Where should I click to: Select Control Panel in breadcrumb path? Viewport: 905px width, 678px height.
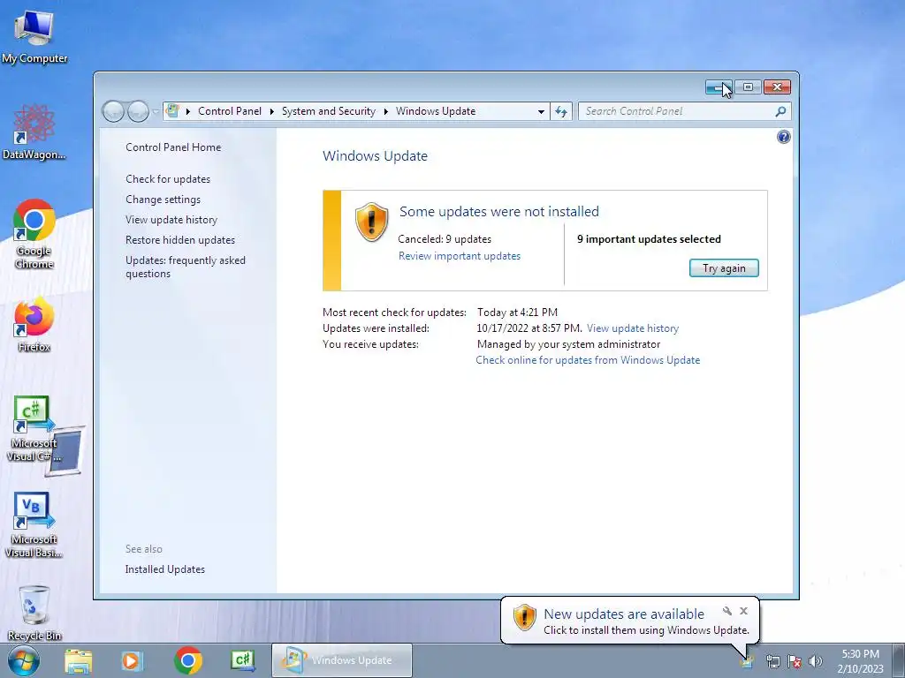[x=230, y=111]
